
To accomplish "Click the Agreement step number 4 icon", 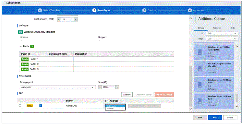I will [x=190, y=10].
